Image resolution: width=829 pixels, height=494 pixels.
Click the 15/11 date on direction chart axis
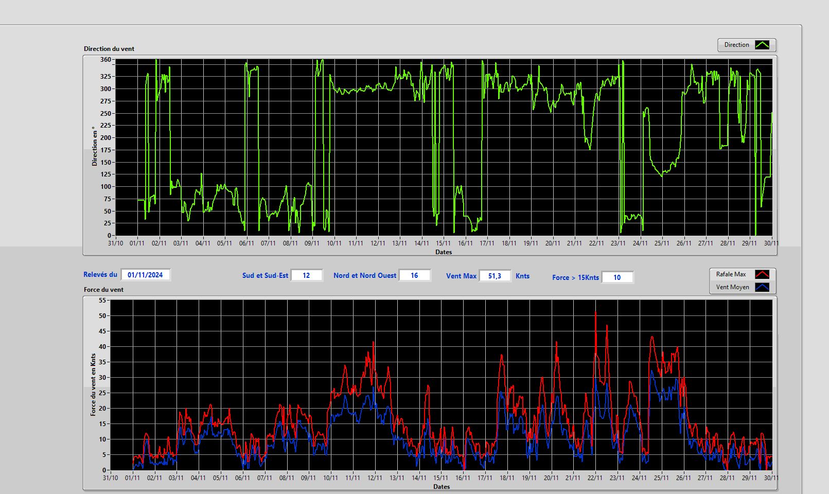click(x=443, y=243)
